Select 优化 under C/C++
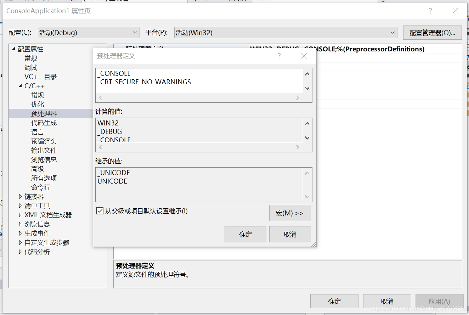Image resolution: width=469 pixels, height=315 pixels. point(38,104)
